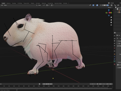This screenshot has width=121, height=91.
Task: Open the Global transform orientation dropdown
Action: 39,5
